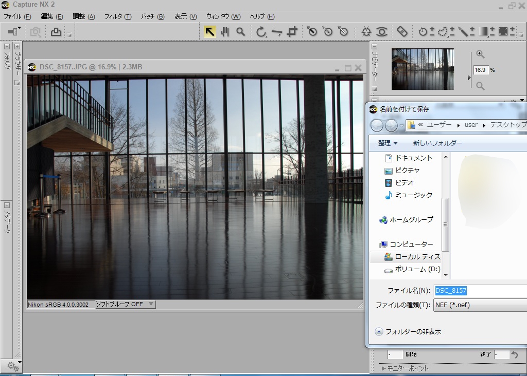527x376 pixels.
Task: Choose the Straighten tool
Action: pyautogui.click(x=277, y=32)
